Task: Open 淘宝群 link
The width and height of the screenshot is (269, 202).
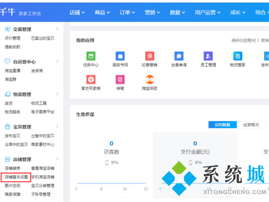Action: pyautogui.click(x=11, y=80)
